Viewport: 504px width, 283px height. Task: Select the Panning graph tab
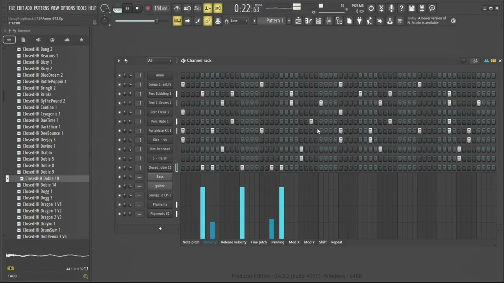click(x=278, y=242)
